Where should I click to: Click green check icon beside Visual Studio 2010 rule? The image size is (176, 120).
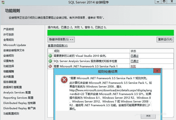[x=50, y=56]
